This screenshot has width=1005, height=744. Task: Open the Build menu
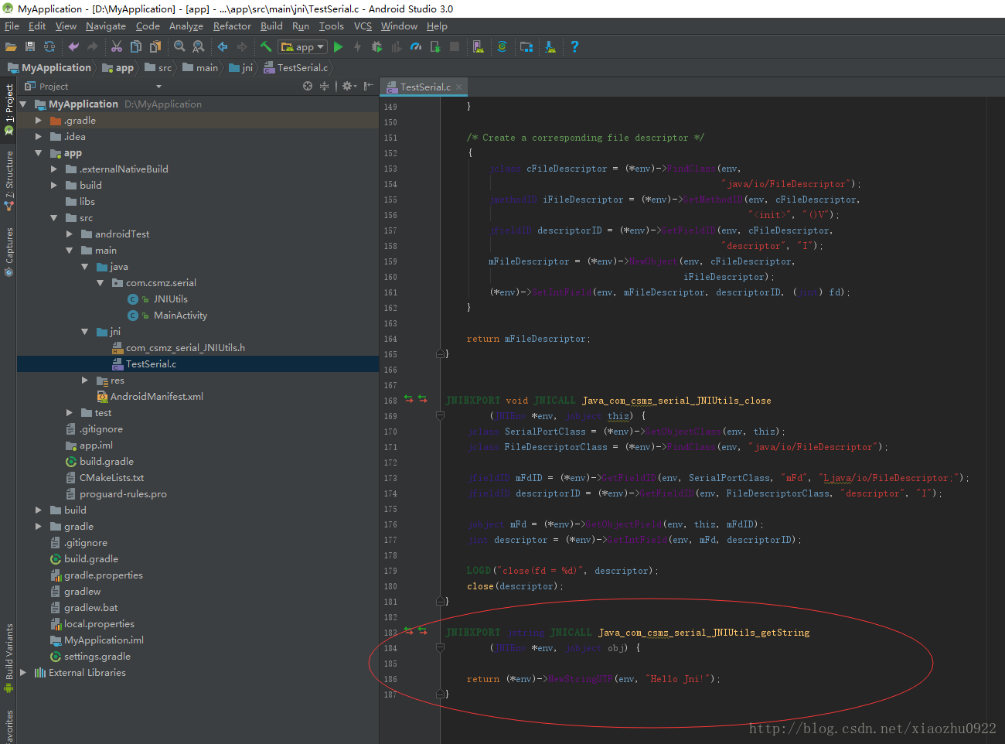point(271,26)
